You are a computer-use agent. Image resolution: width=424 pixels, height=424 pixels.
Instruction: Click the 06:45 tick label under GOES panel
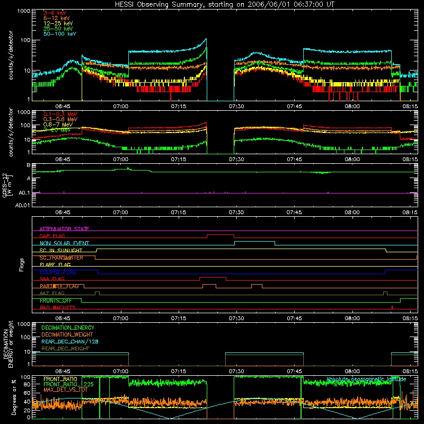click(63, 213)
